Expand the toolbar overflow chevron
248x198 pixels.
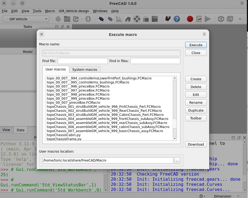coord(240,19)
